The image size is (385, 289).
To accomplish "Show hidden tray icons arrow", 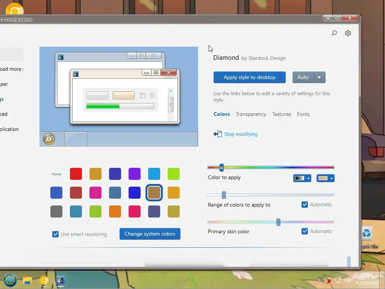I will (x=319, y=280).
